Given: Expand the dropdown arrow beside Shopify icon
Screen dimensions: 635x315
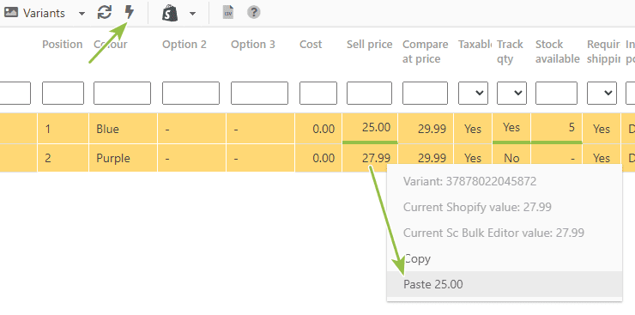Looking at the screenshot, I should coord(192,14).
